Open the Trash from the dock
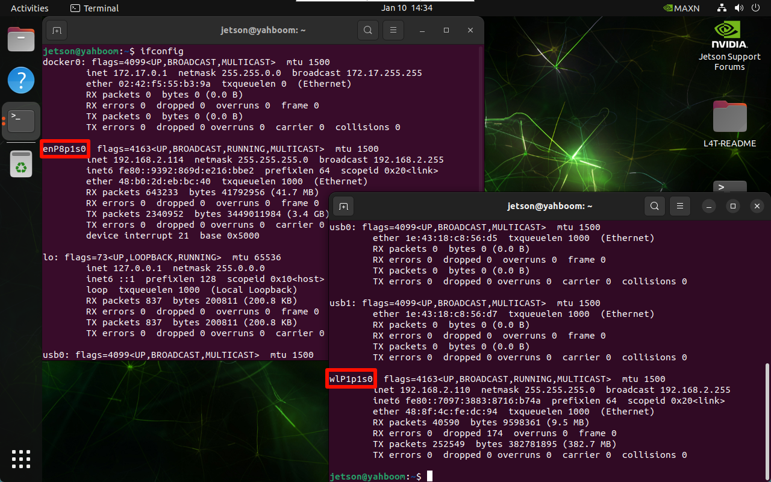 pos(21,164)
